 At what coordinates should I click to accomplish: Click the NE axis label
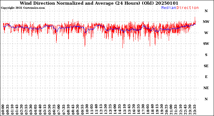click(x=206, y=88)
